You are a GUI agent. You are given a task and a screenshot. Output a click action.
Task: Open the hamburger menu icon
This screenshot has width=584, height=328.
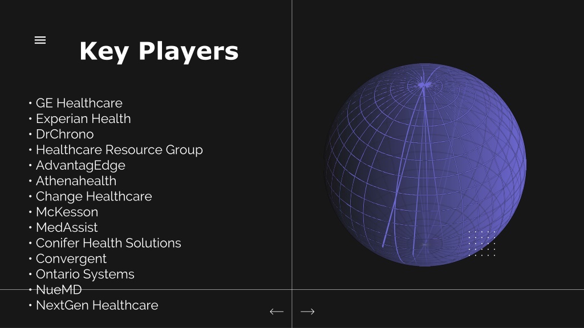(x=40, y=40)
